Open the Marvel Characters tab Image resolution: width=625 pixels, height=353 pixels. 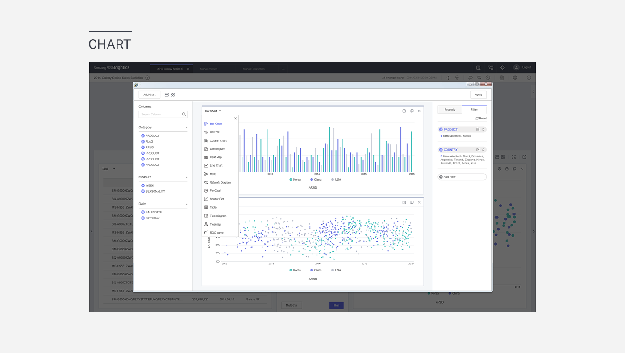[x=254, y=69]
